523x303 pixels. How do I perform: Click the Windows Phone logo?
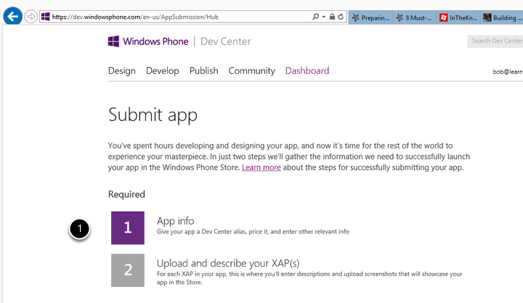148,41
